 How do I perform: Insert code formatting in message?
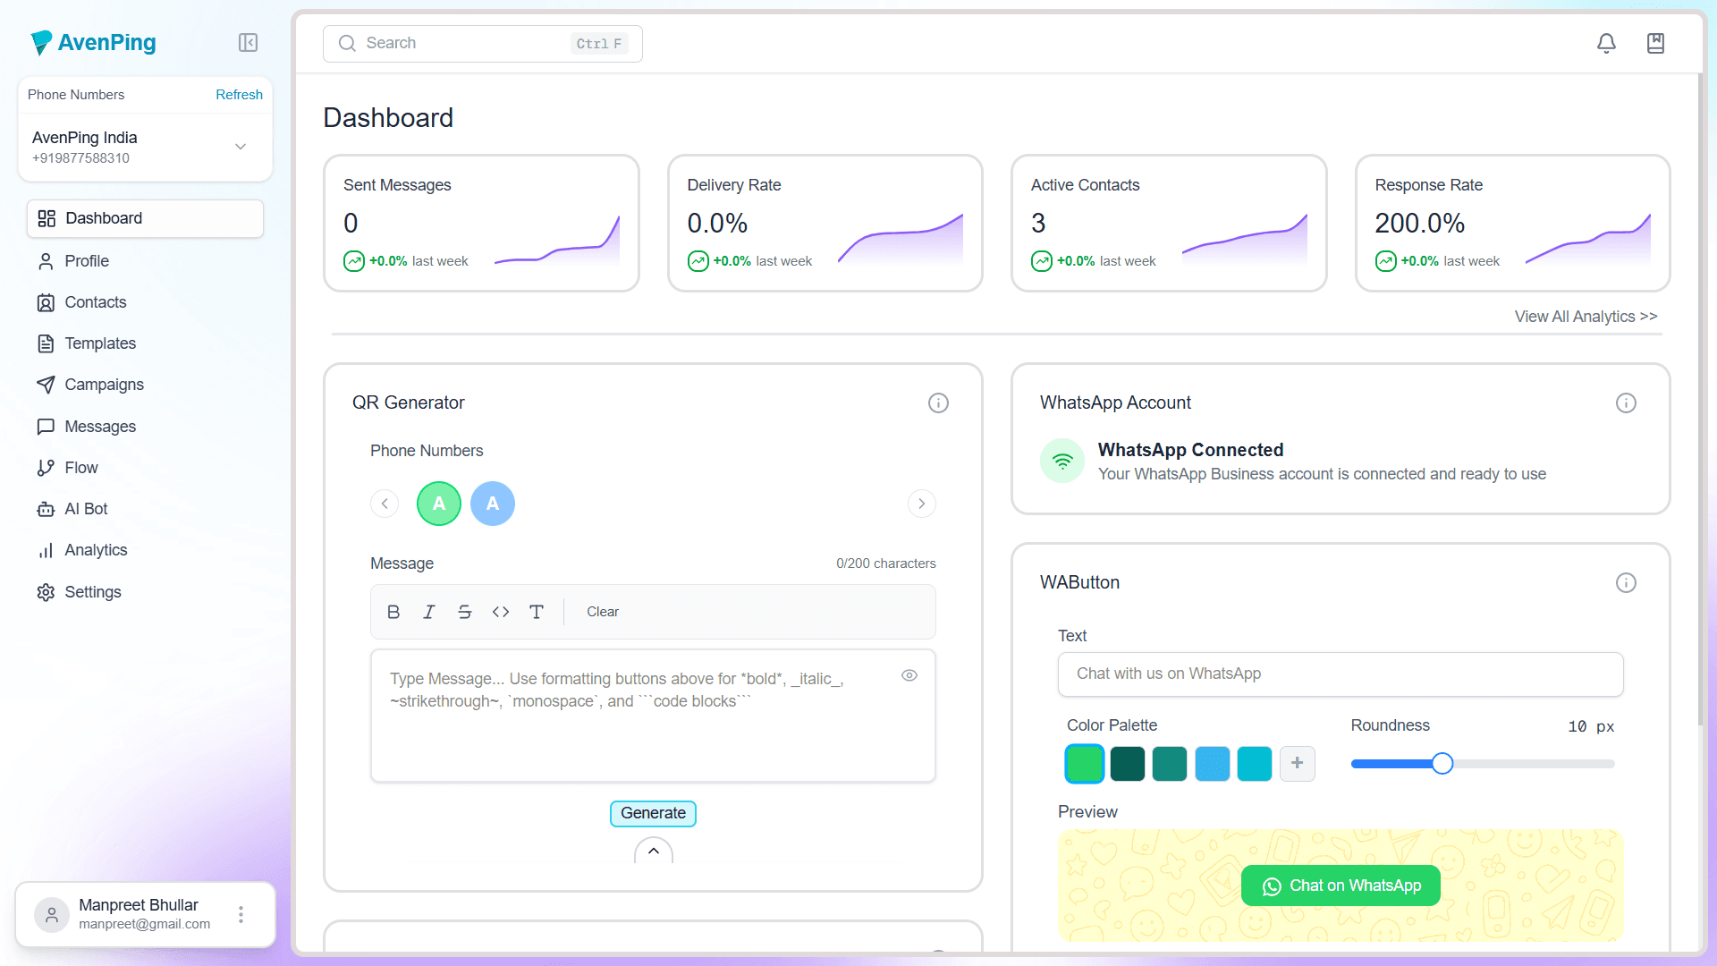pyautogui.click(x=501, y=612)
